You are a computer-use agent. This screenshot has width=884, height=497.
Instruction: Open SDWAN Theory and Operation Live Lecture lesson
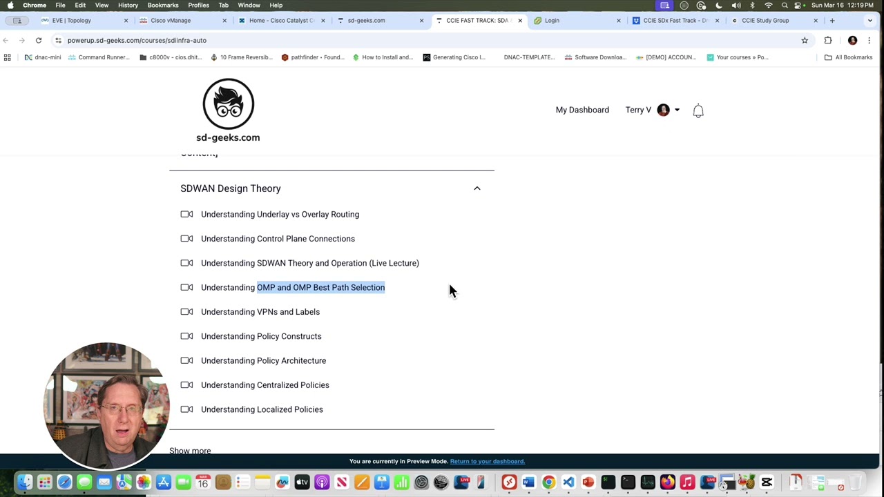[x=310, y=263]
